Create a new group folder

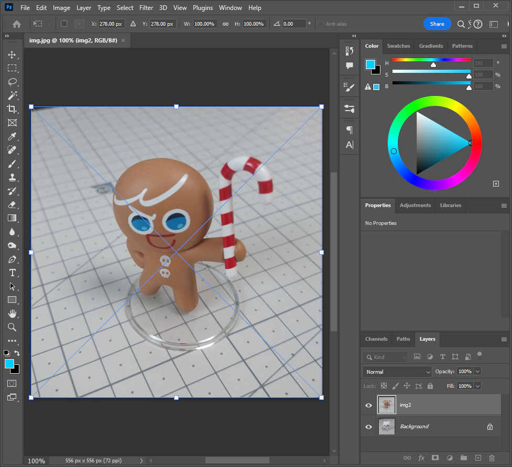click(464, 458)
